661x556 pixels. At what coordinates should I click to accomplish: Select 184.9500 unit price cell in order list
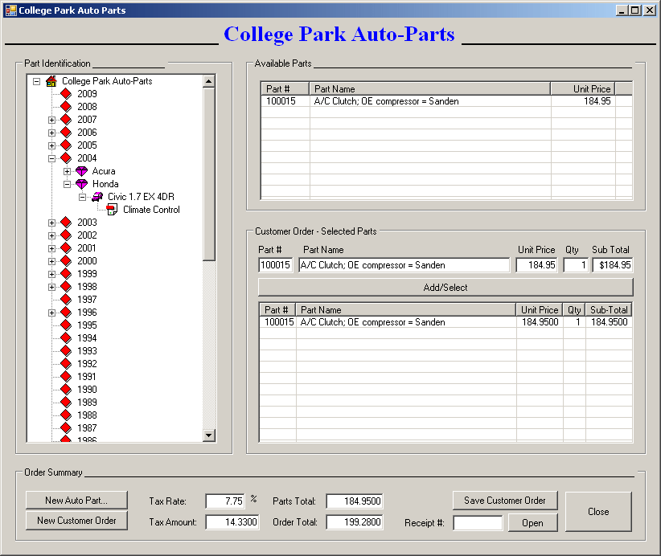click(540, 322)
